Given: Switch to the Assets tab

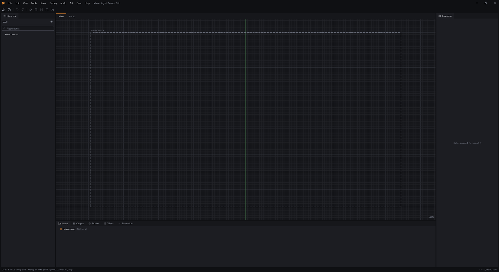Looking at the screenshot, I should coord(63,223).
